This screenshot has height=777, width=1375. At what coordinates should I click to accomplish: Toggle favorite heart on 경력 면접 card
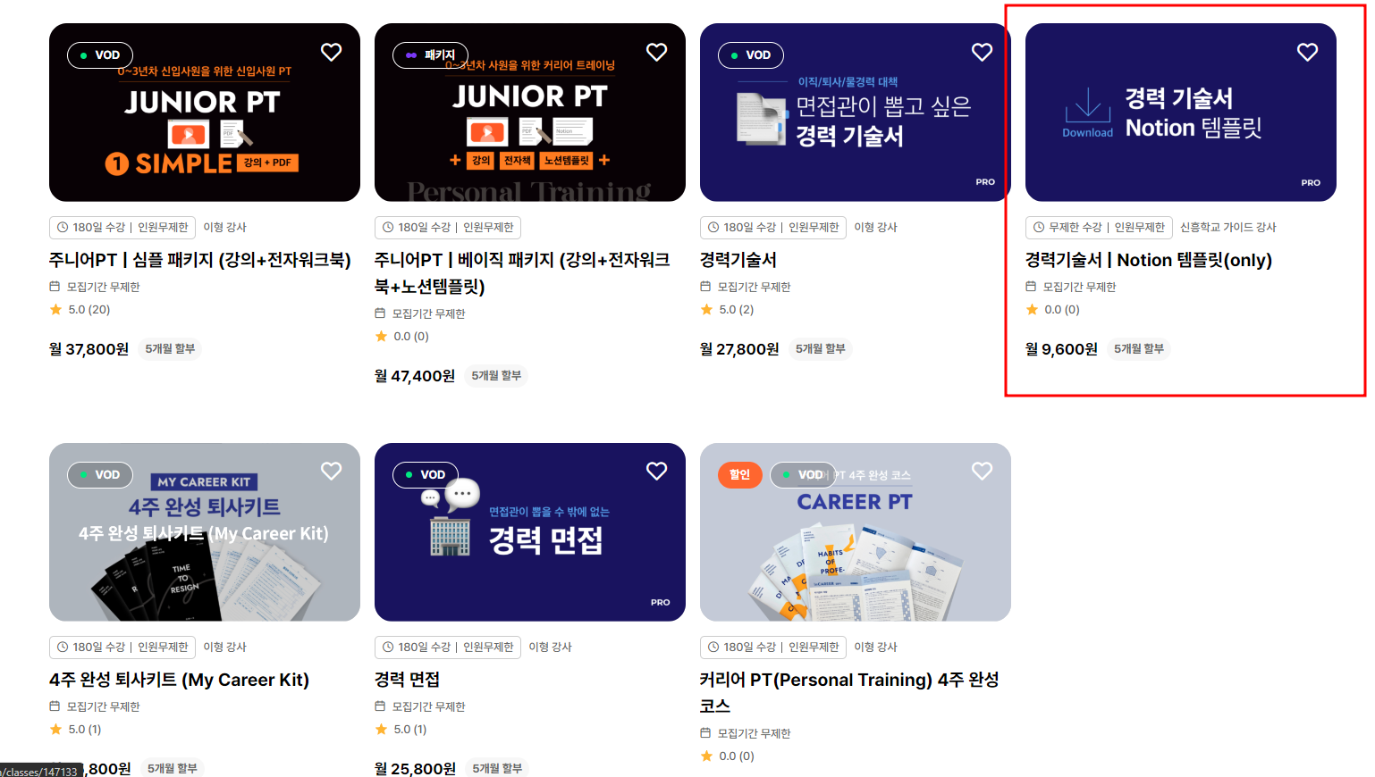point(656,471)
